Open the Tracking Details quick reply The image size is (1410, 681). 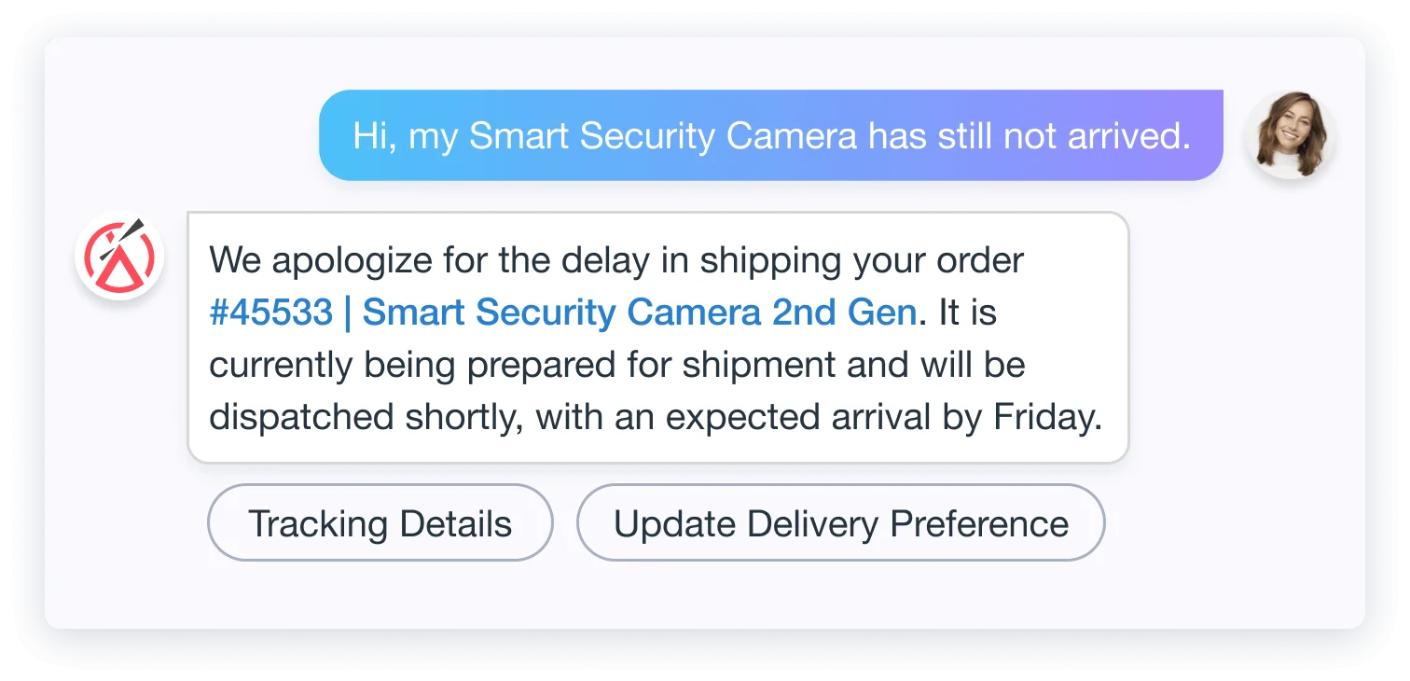point(380,522)
